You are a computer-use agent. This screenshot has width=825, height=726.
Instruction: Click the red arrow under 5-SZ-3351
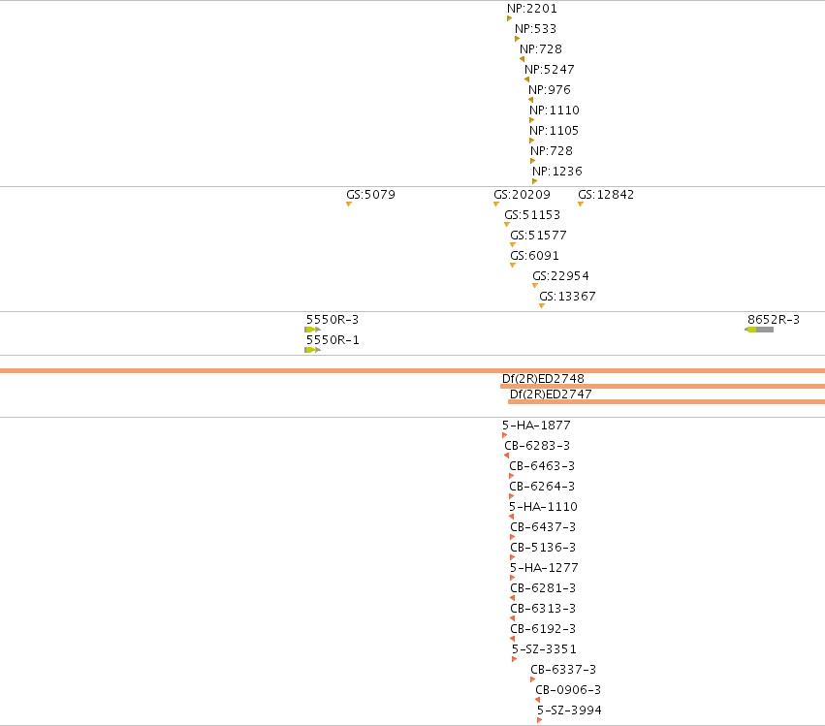tap(514, 659)
